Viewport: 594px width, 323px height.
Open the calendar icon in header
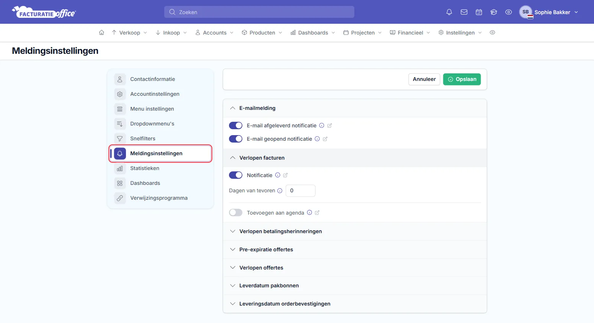pos(479,12)
